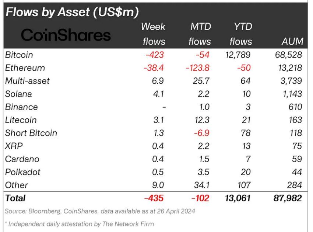Select the Ethereum row label
The image size is (313, 232).
coord(25,68)
